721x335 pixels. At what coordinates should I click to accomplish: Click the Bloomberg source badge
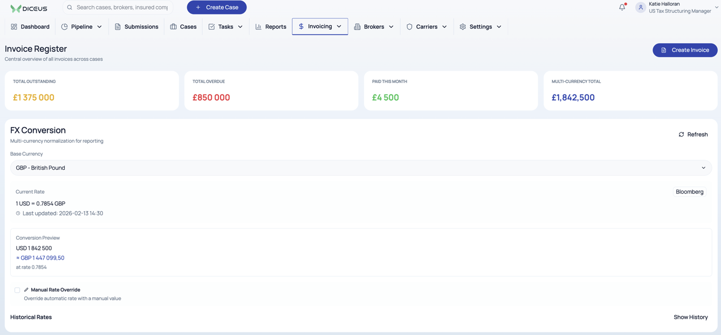(689, 192)
